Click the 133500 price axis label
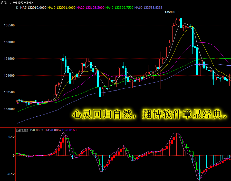Screen dimensions: 231x181 point(9,92)
